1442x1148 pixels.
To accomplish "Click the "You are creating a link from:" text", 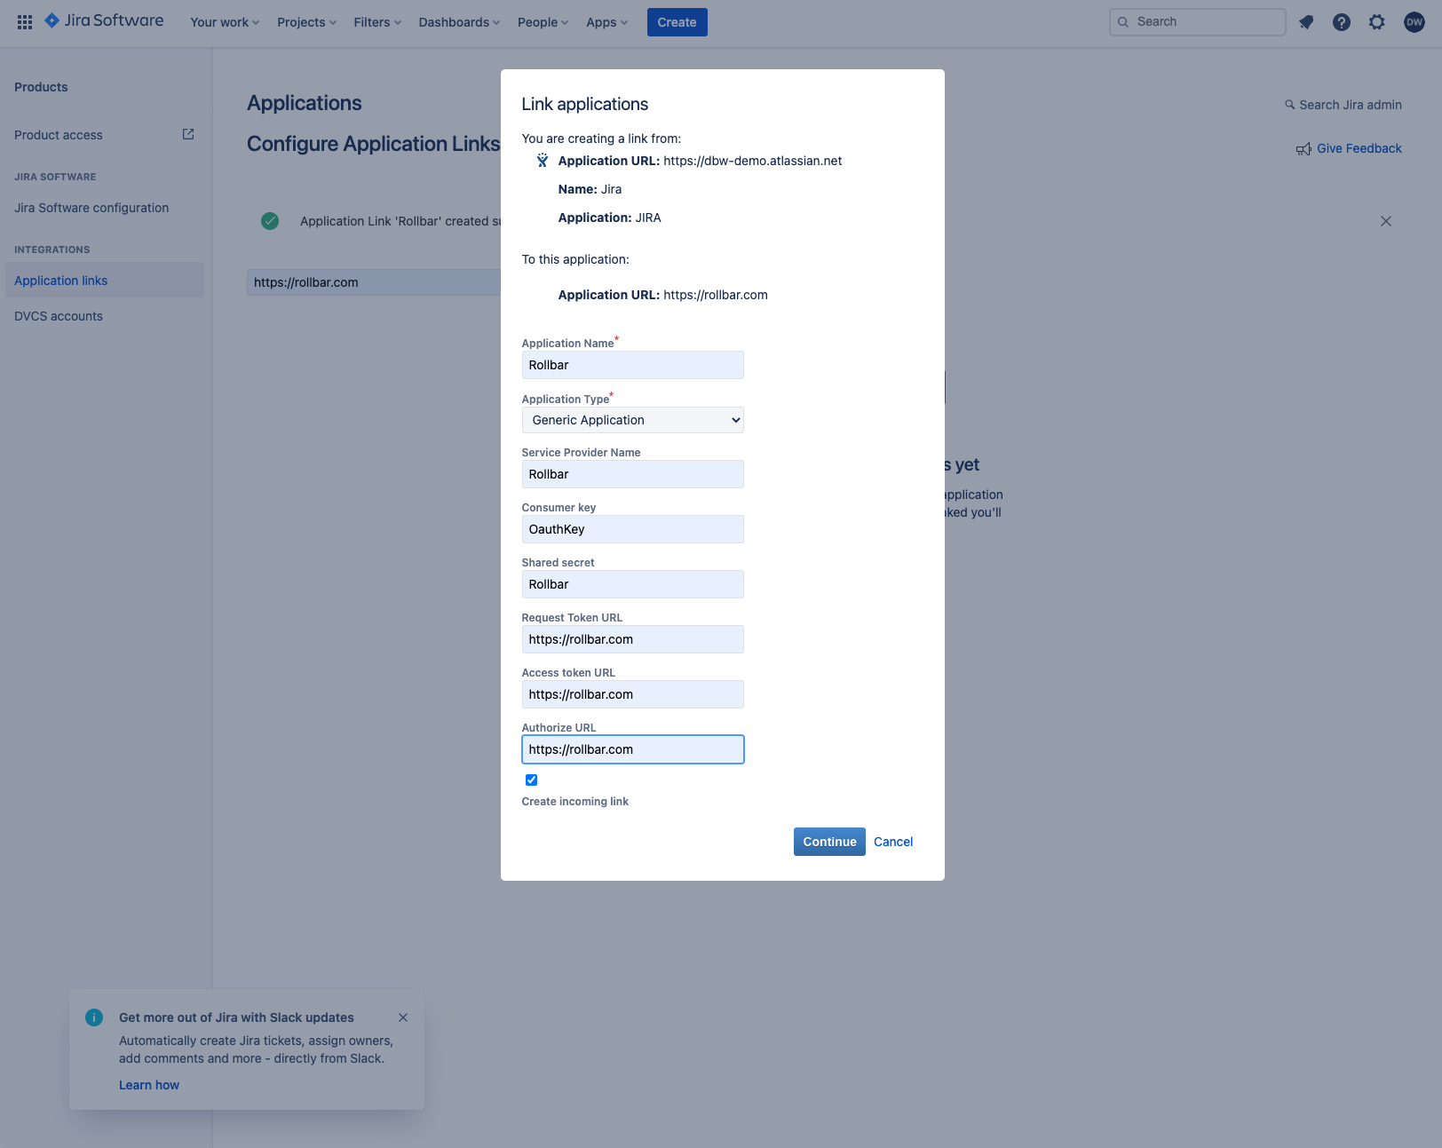I will click(x=601, y=139).
